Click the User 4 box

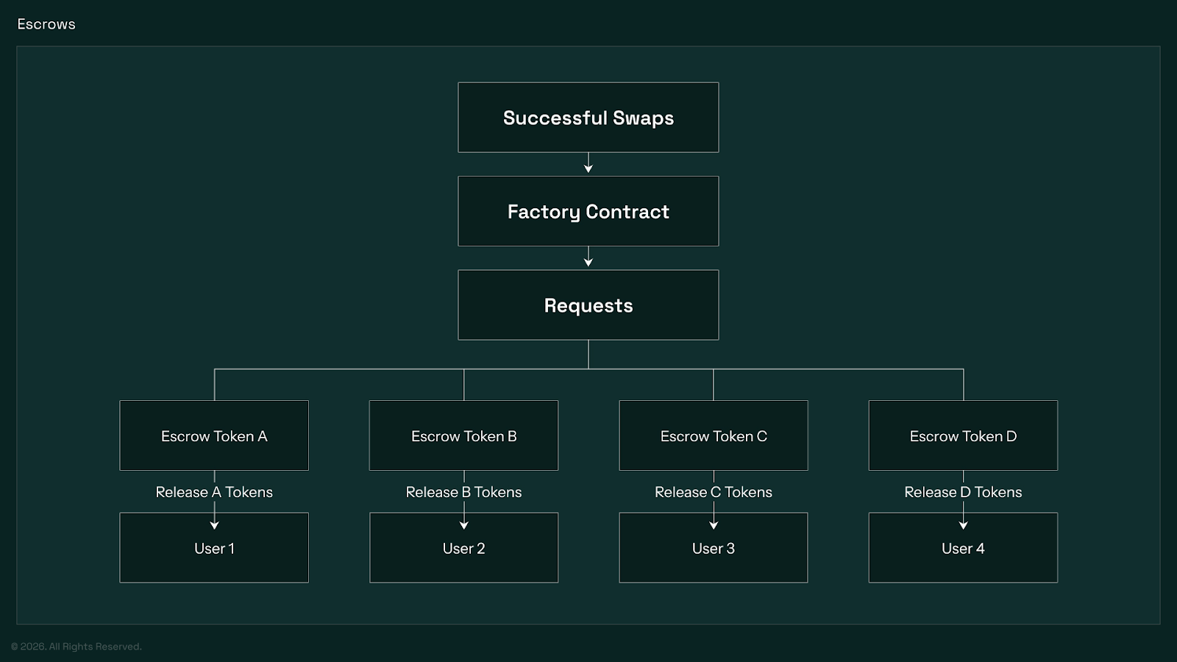[963, 548]
